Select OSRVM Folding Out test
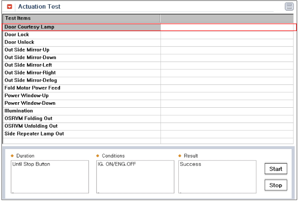This screenshot has height=201, width=298. [x=148, y=119]
